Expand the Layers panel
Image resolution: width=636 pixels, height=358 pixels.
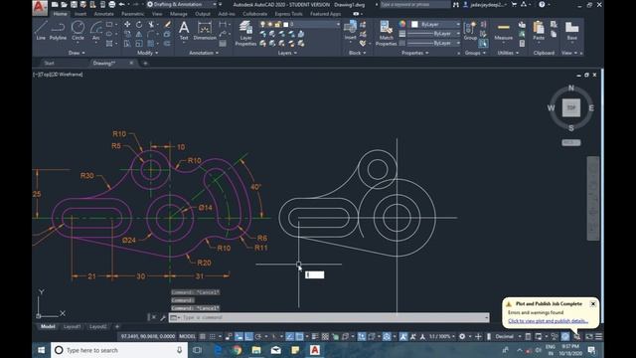[287, 53]
